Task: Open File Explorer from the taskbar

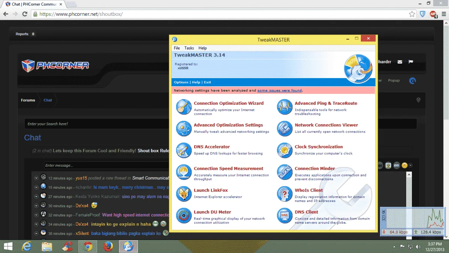Action: tap(47, 246)
